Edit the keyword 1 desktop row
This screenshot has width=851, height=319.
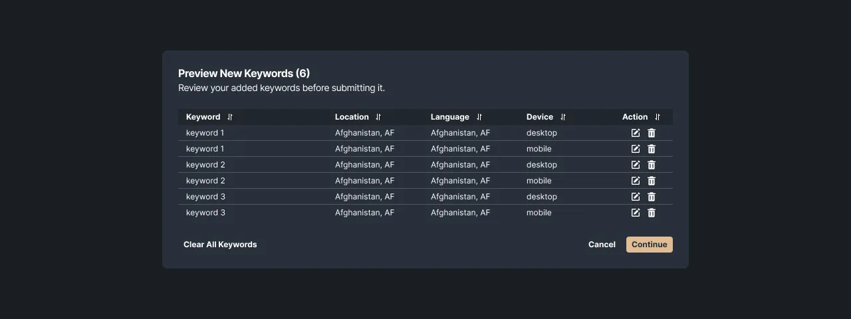pos(636,133)
